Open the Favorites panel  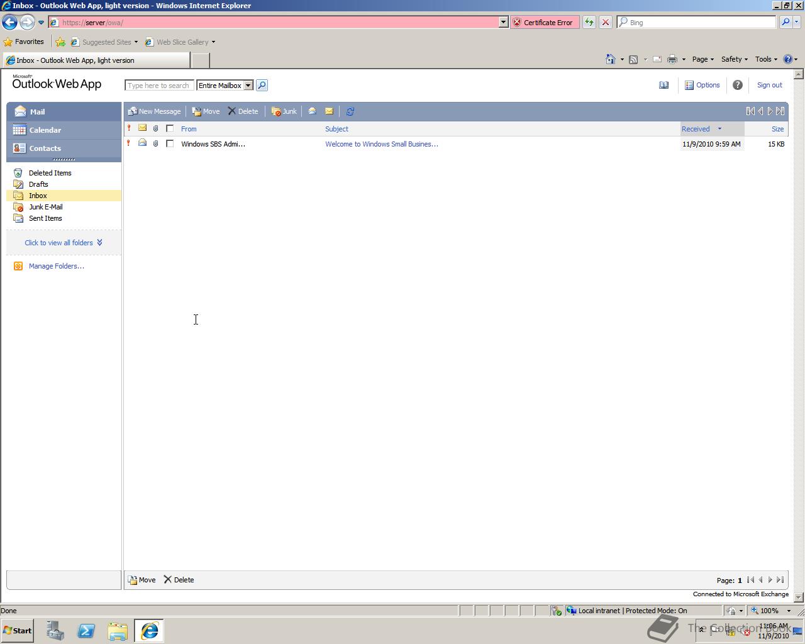[24, 42]
